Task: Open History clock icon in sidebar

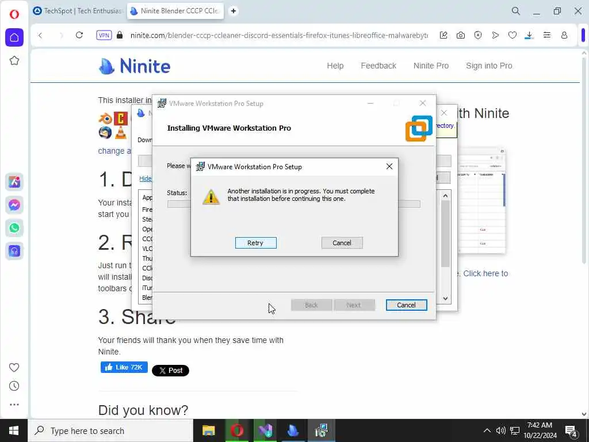Action: pos(14,386)
